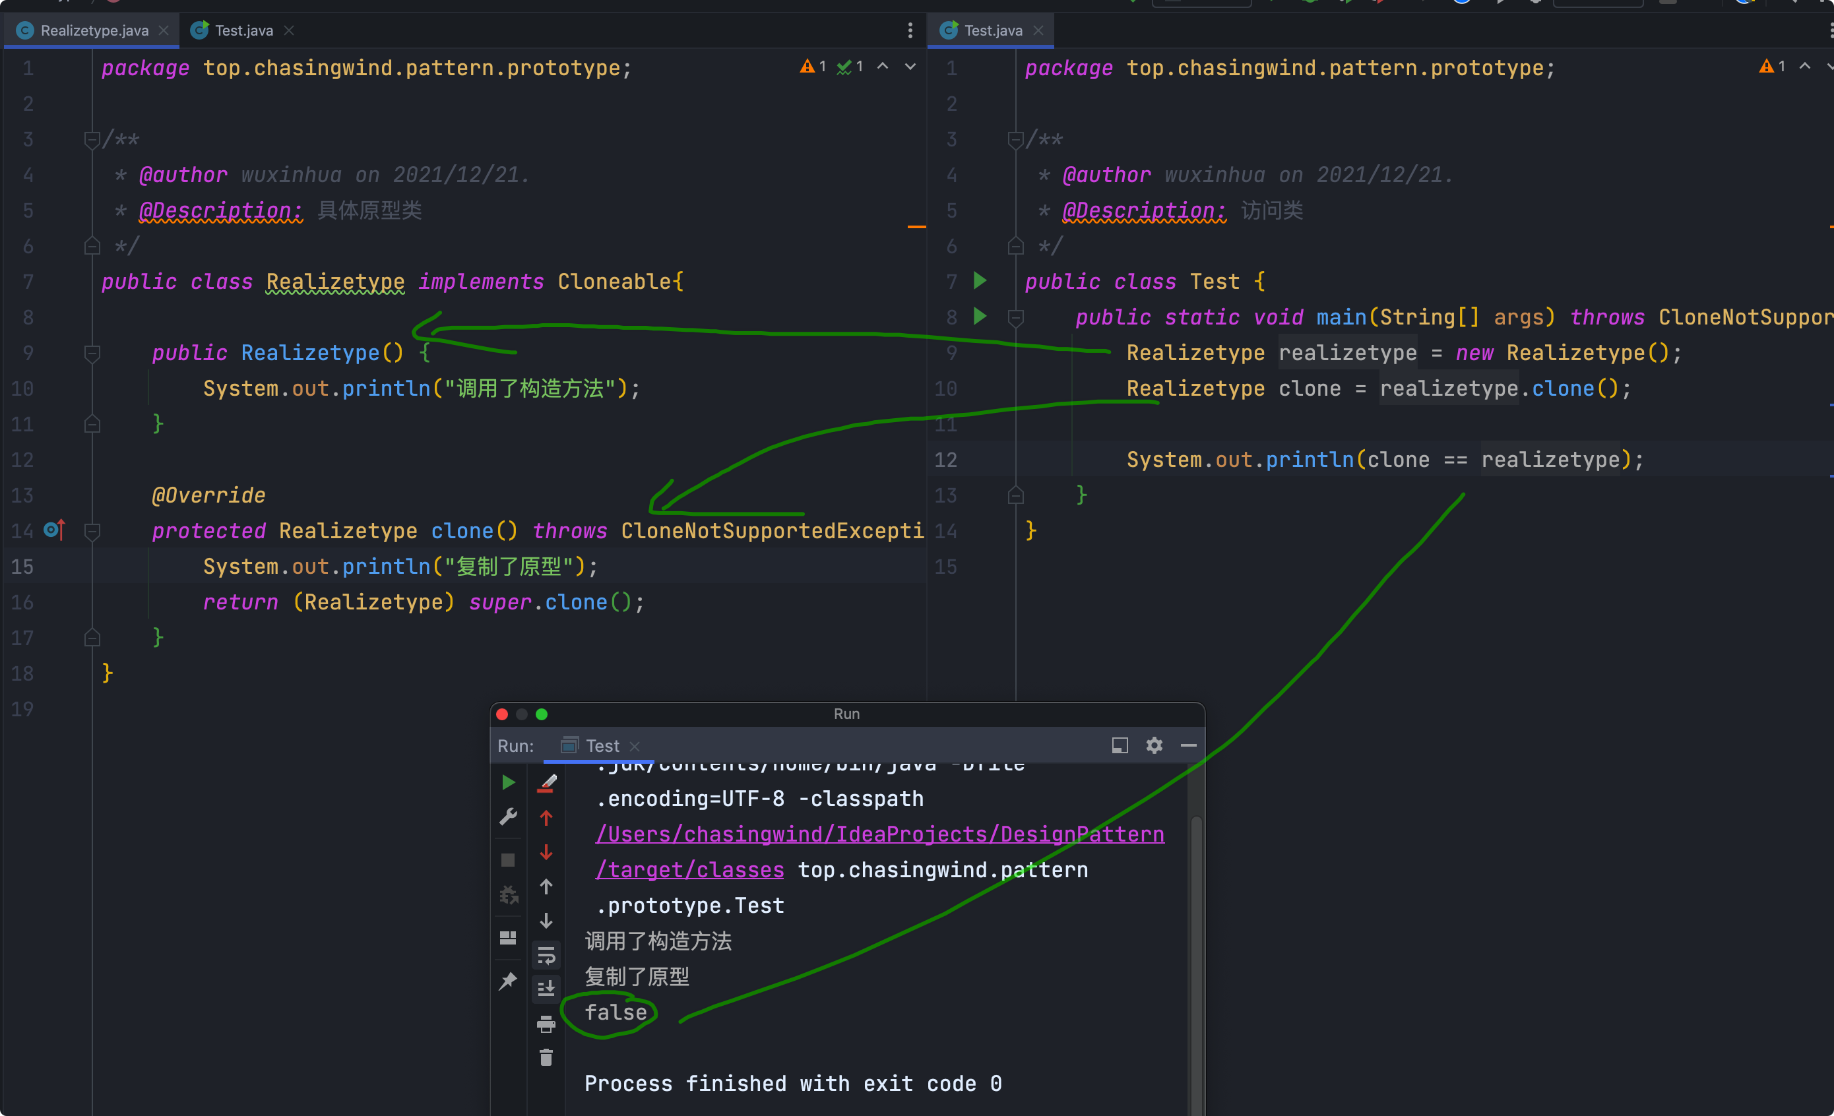Collapse the main method fold in Test.java

pos(1015,318)
